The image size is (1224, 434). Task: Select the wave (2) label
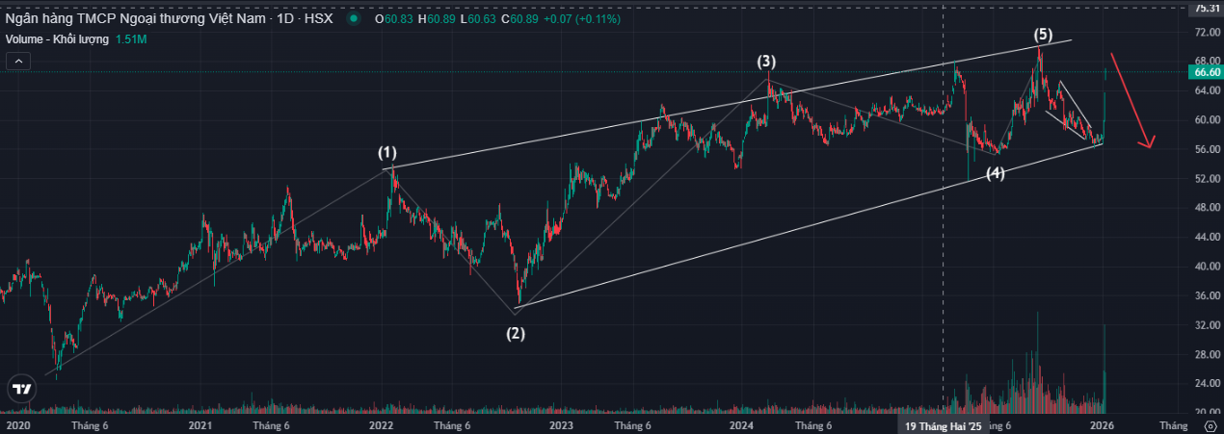click(x=517, y=333)
